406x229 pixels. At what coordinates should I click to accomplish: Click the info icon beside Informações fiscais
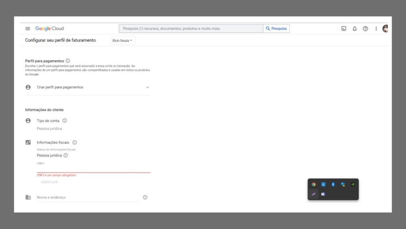(75, 142)
